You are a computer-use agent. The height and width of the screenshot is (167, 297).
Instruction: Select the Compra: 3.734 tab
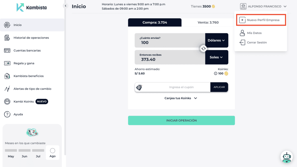click(x=155, y=23)
